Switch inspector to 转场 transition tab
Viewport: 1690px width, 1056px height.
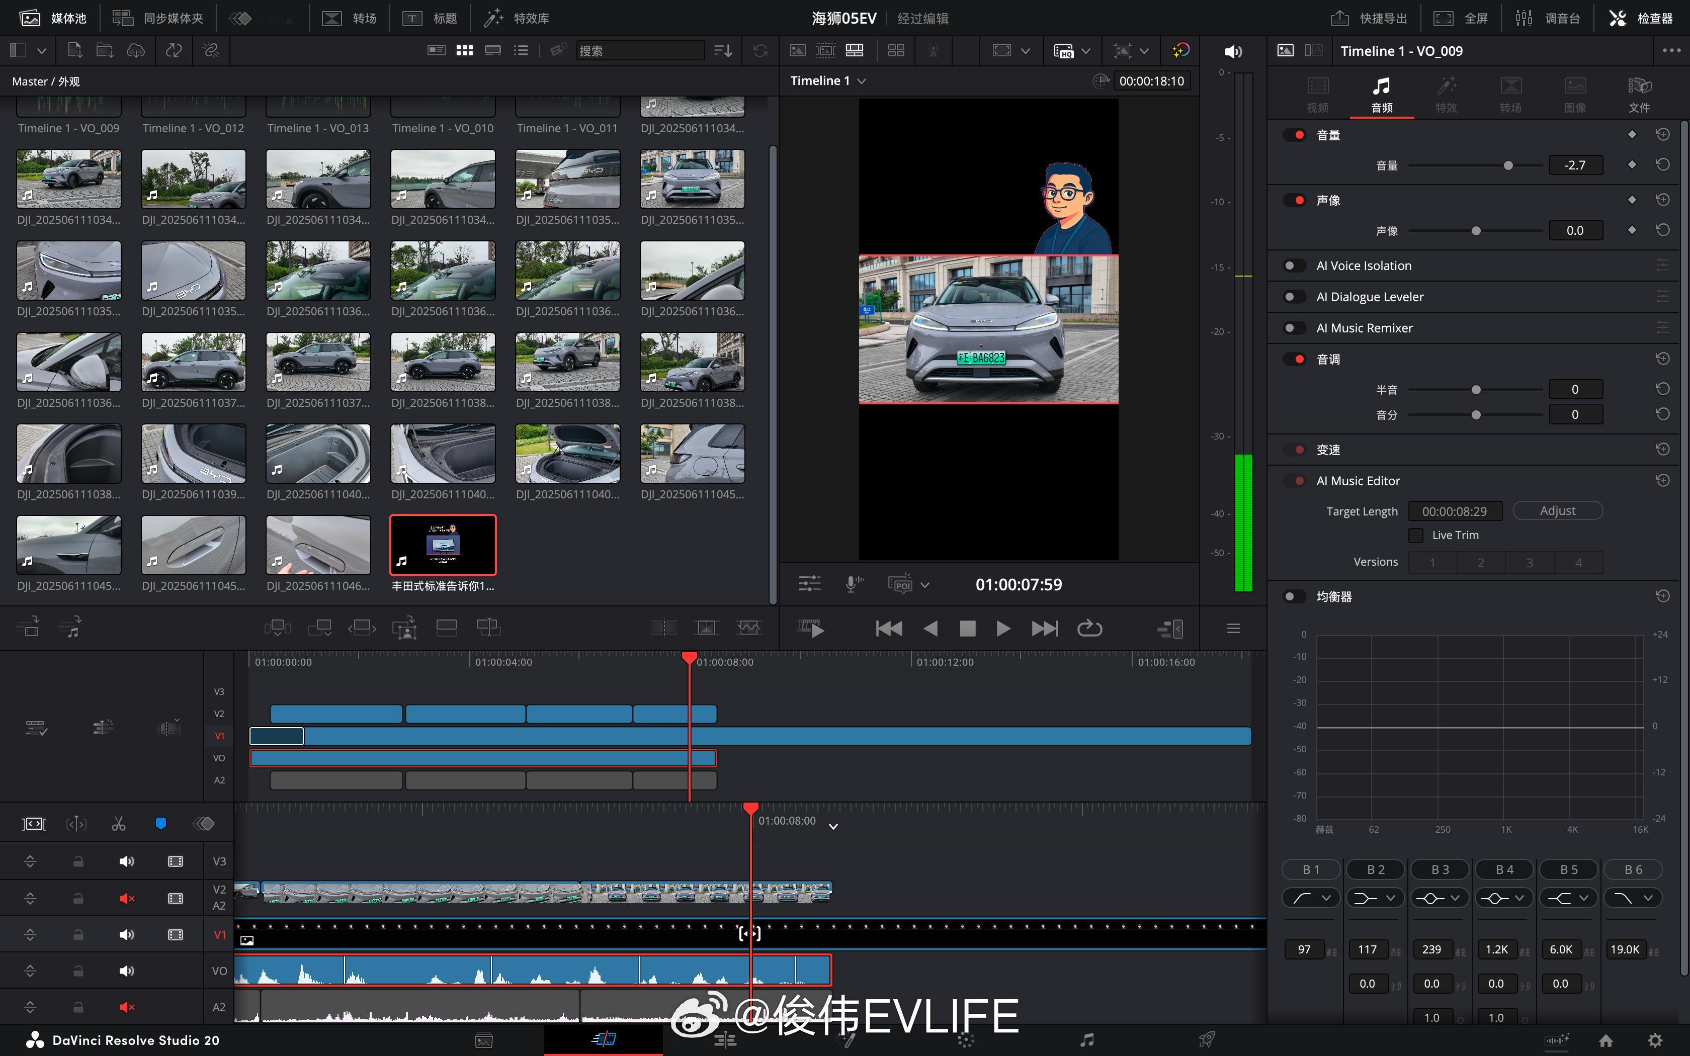pyautogui.click(x=1510, y=95)
